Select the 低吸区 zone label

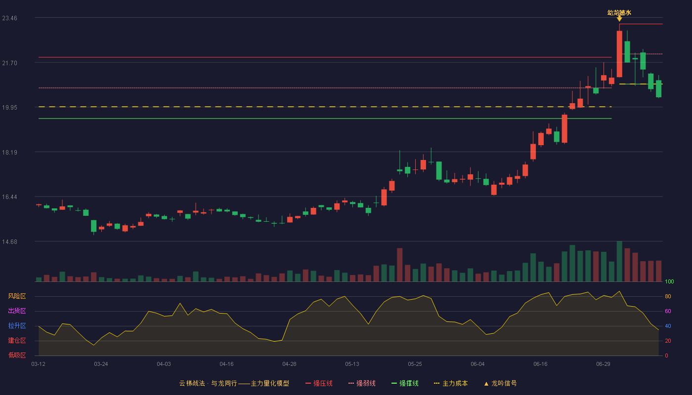(x=17, y=355)
